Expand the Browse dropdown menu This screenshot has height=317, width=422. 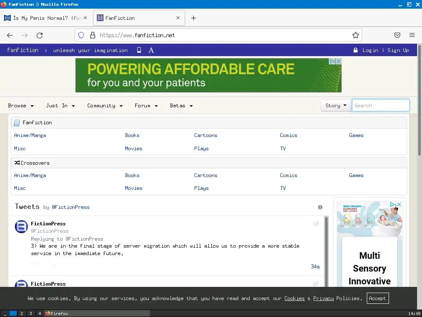pyautogui.click(x=21, y=106)
